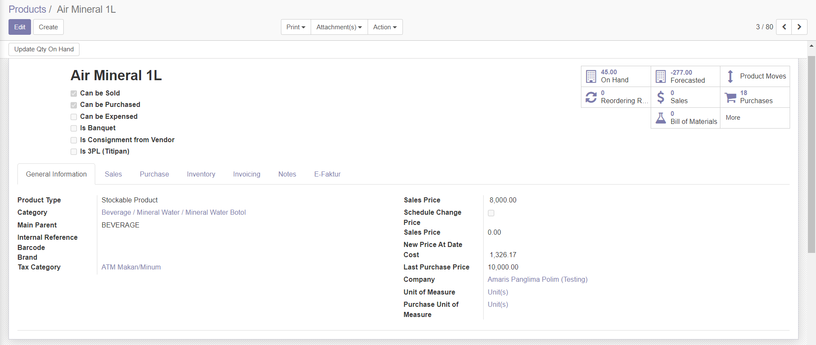816x345 pixels.
Task: Switch to the Purchase tab
Action: pyautogui.click(x=154, y=174)
